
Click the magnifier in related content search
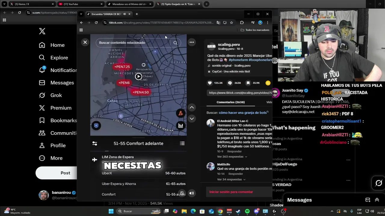point(175,43)
